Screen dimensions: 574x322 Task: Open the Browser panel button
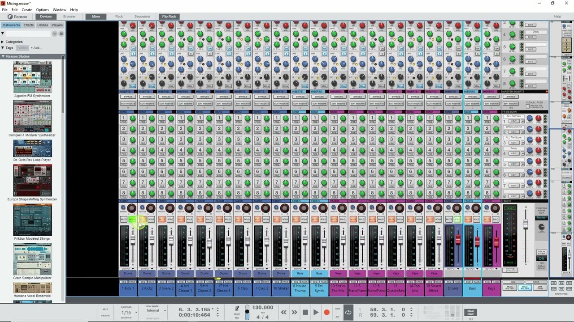point(69,17)
